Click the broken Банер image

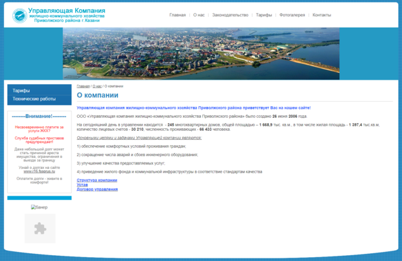click(x=39, y=207)
